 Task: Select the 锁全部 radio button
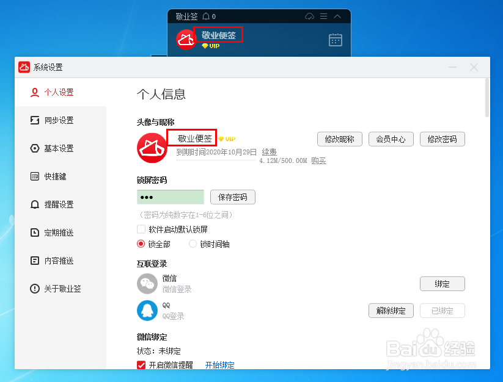(141, 244)
